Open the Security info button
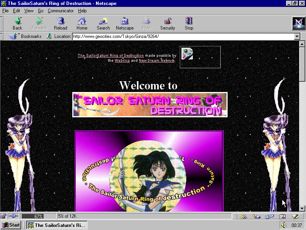Image resolution: width=306 pixels, height=230 pixels. click(168, 23)
